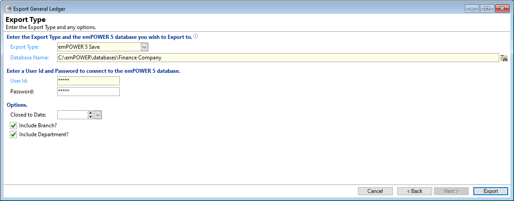Increment the Closed to Date up arrow

tap(91, 113)
